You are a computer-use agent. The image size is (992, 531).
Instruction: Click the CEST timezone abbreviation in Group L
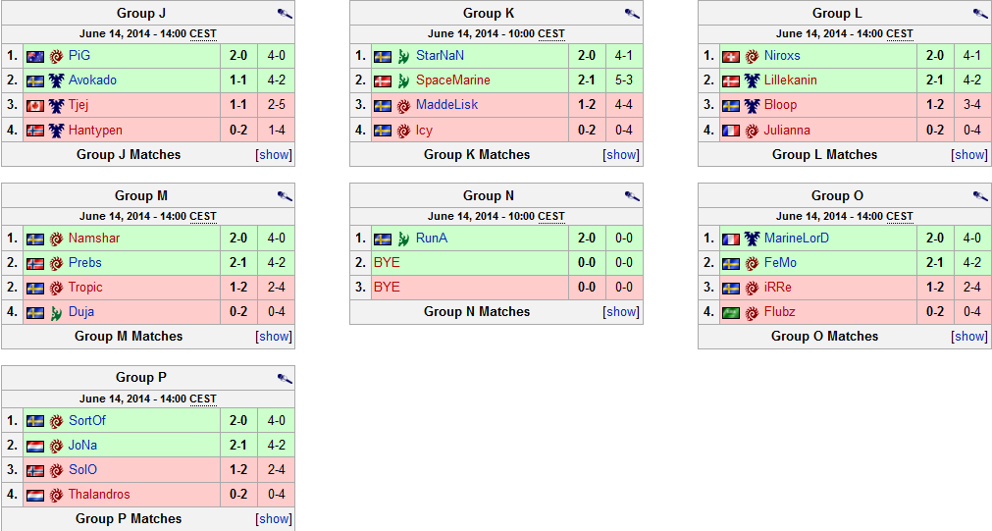click(899, 34)
